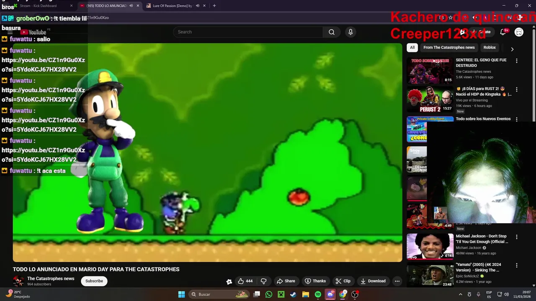Select the Roblox filter chip
The image size is (536, 301).
point(490,48)
